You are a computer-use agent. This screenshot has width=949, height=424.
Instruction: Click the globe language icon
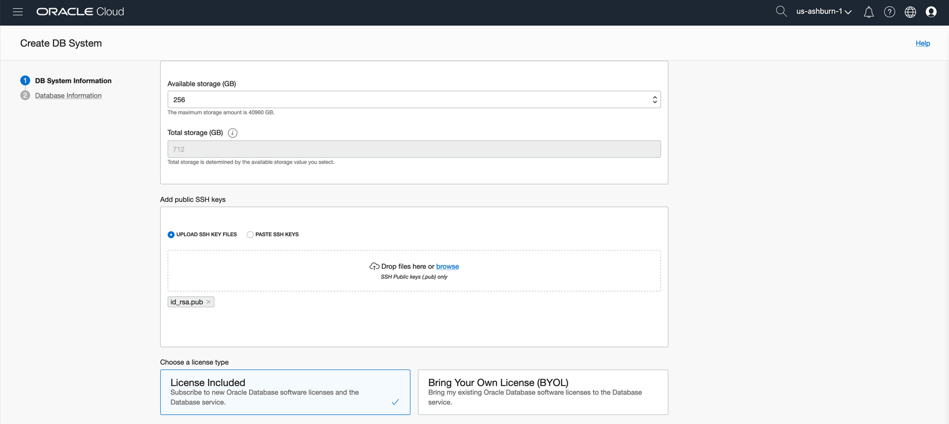point(910,12)
